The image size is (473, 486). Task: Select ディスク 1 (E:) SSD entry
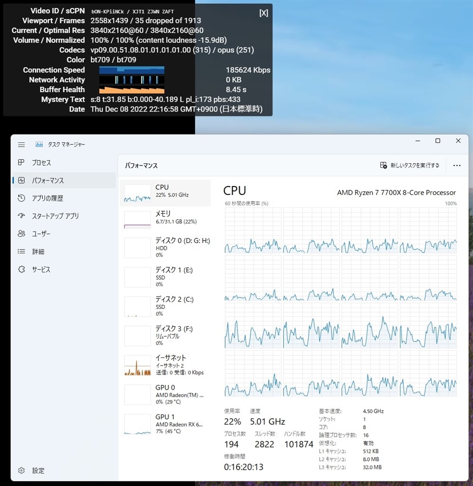point(165,277)
